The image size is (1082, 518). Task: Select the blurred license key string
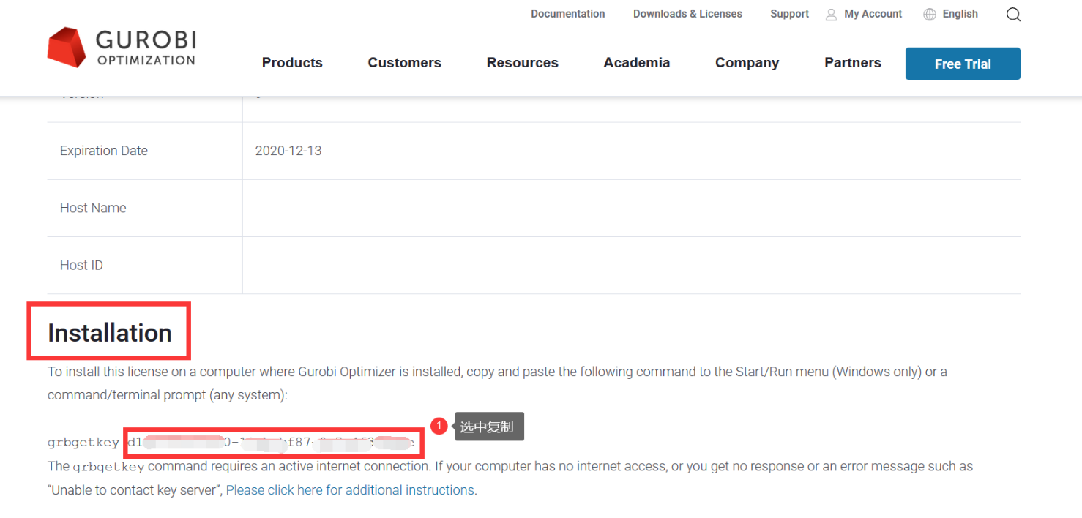272,443
